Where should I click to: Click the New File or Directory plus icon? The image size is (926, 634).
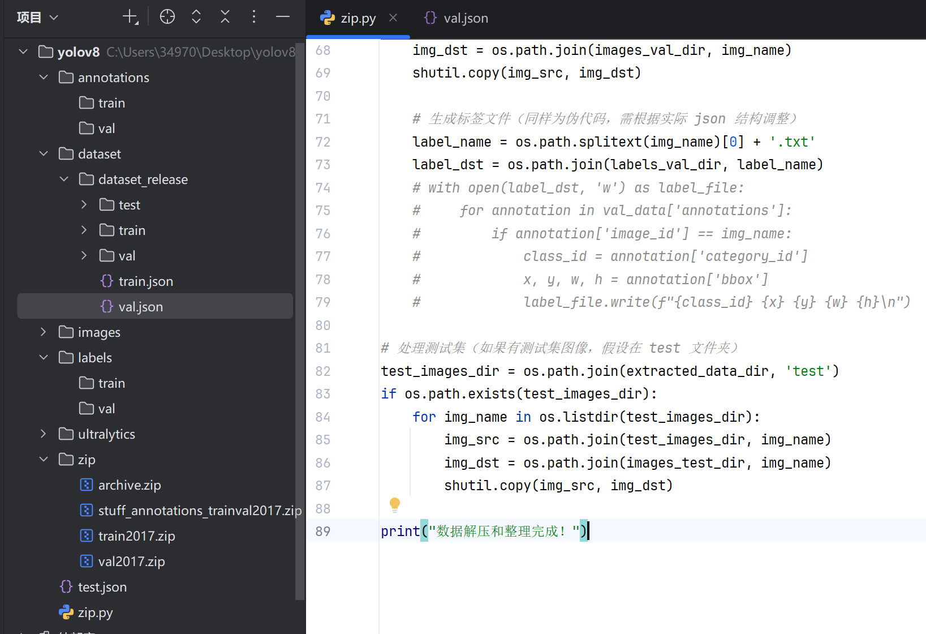tap(131, 17)
